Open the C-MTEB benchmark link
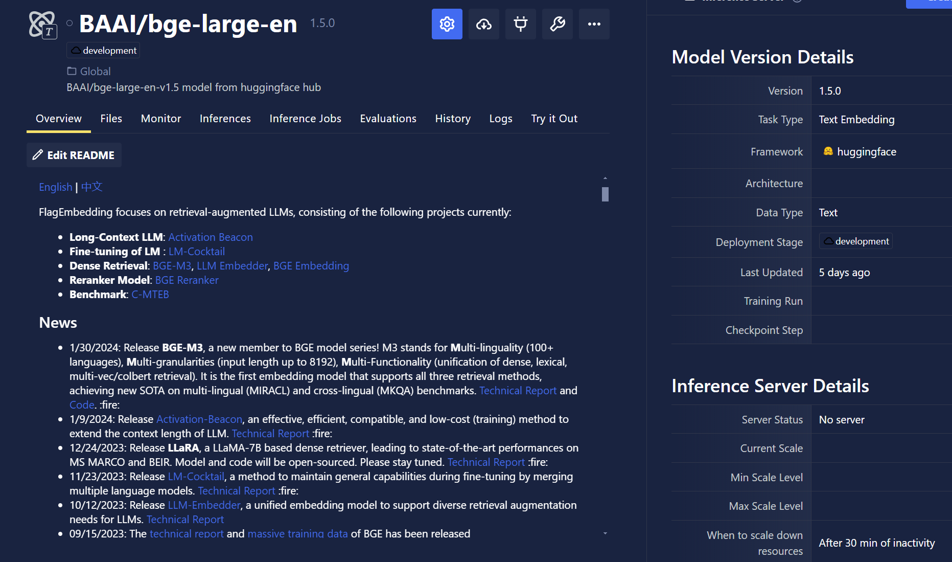This screenshot has width=952, height=562. [x=150, y=295]
